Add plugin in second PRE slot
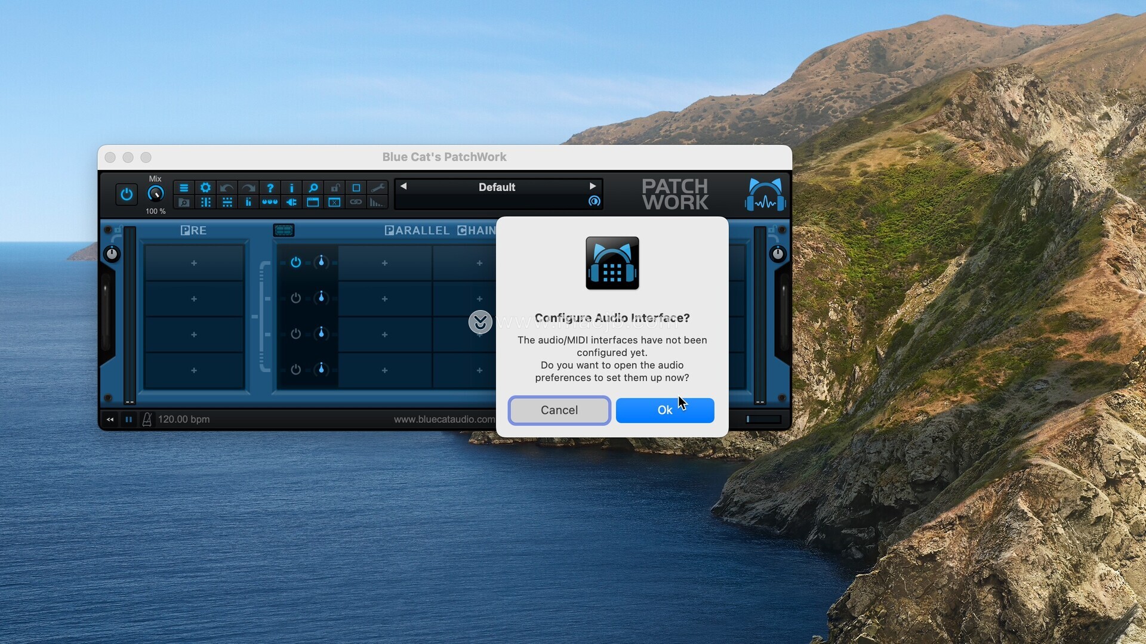Image resolution: width=1146 pixels, height=644 pixels. [x=194, y=299]
